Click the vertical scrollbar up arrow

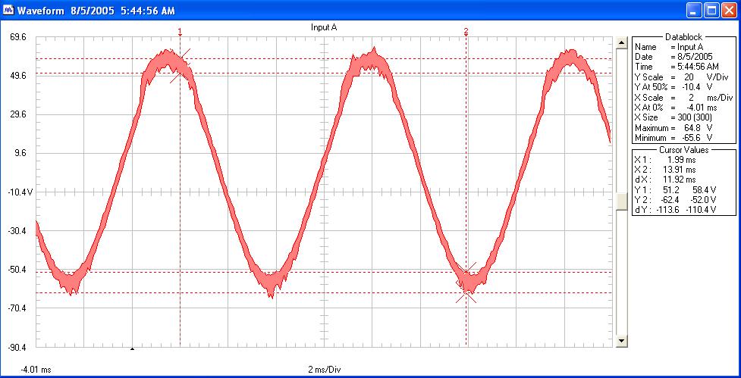coord(622,44)
